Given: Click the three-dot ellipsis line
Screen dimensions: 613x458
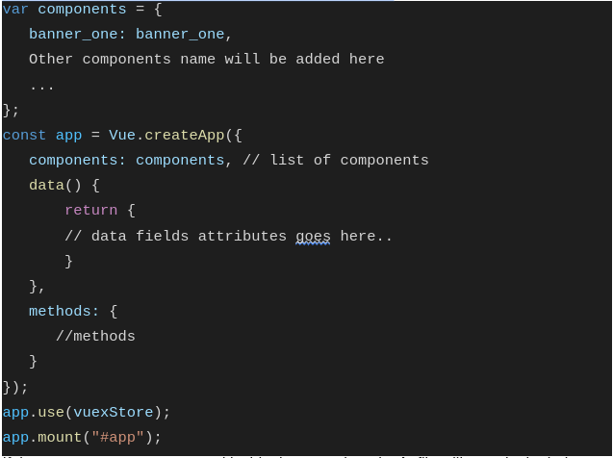Looking at the screenshot, I should tap(41, 85).
